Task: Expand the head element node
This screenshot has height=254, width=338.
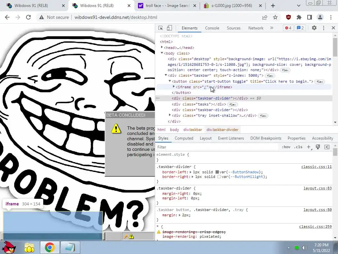Action: click(162, 47)
